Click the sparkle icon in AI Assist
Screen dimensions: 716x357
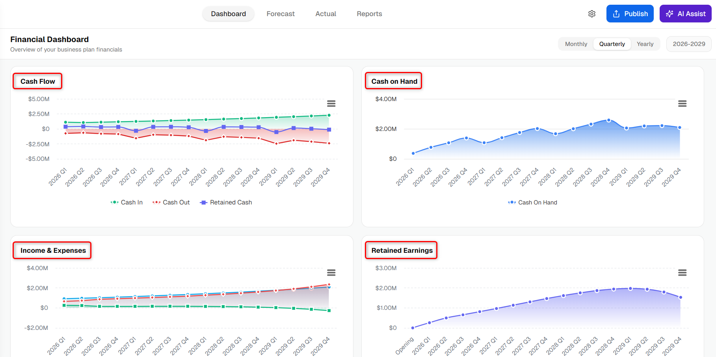coord(669,14)
